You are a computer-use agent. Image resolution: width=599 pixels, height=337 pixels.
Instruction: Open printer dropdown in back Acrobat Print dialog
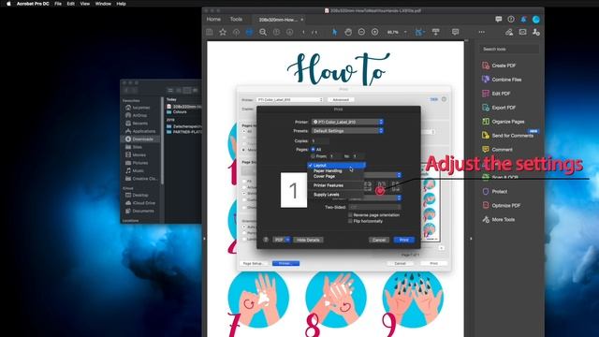[289, 100]
